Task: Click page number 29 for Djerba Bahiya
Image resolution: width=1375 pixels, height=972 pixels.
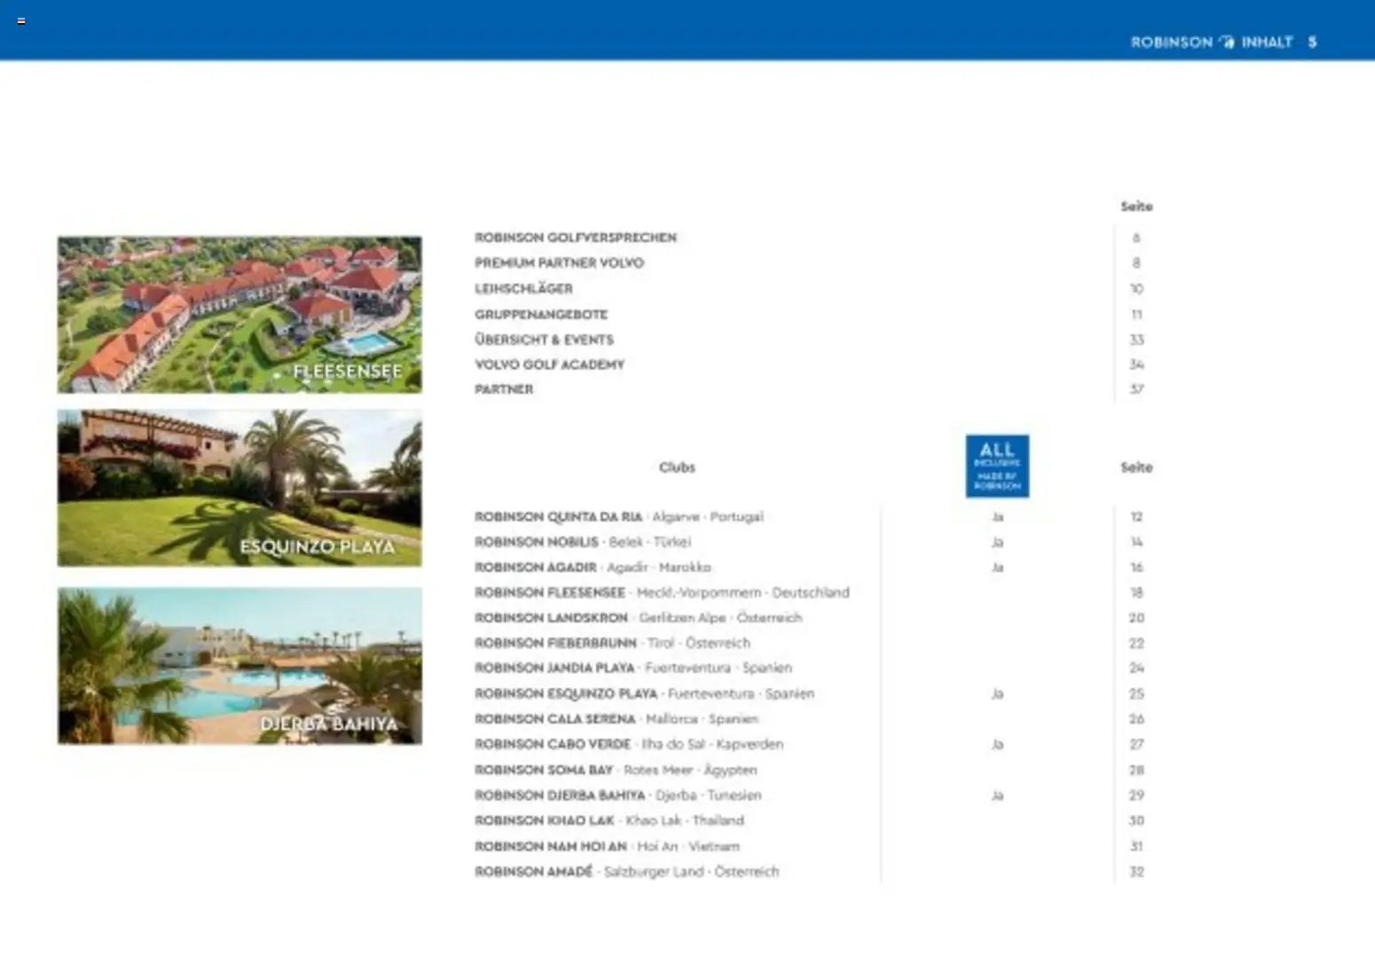Action: point(1136,796)
